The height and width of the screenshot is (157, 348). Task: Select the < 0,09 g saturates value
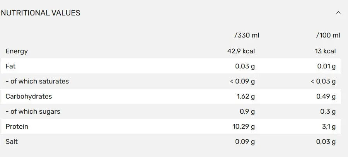242,81
